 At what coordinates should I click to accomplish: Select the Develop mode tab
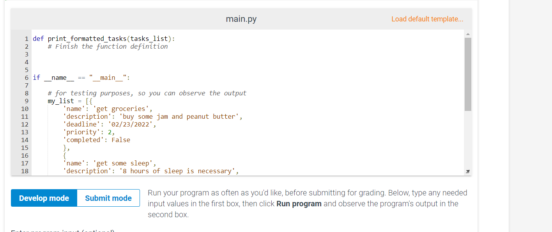coord(44,198)
